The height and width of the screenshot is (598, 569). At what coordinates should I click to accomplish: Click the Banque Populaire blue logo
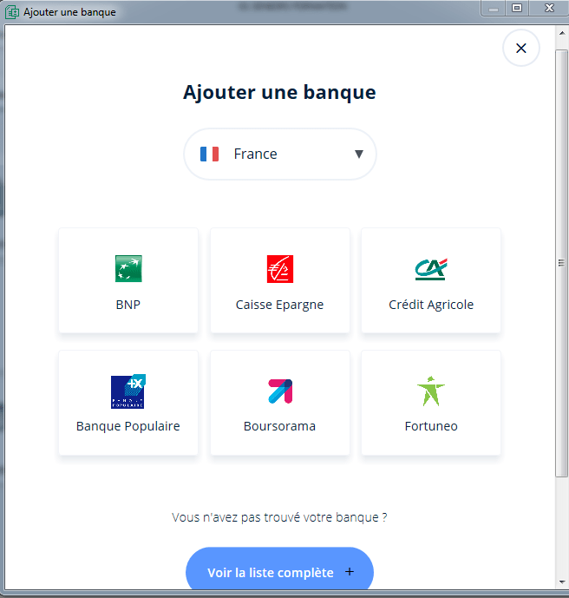click(x=128, y=391)
